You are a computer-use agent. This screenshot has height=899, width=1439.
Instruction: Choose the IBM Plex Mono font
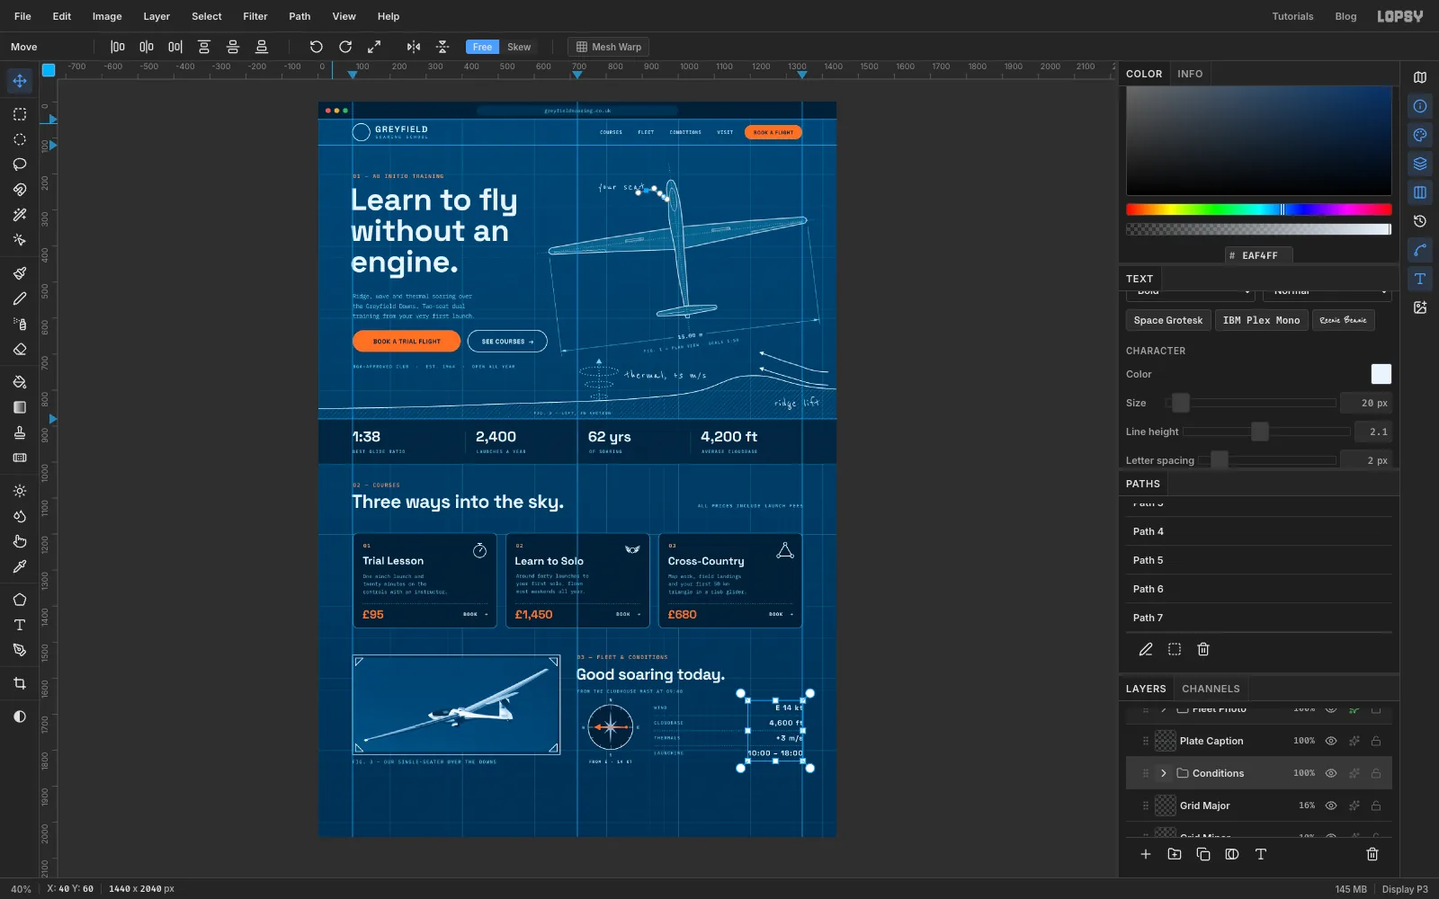1262,320
